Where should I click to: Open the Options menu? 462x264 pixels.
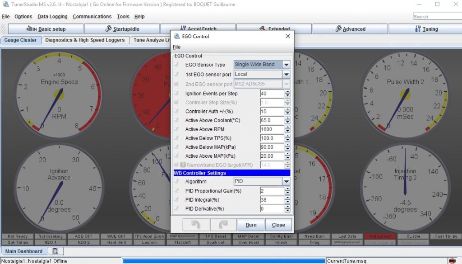point(23,17)
